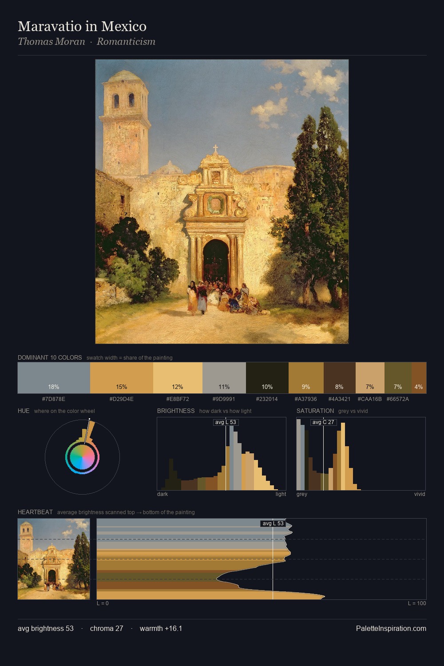Select the golden #D29D4E color swatch

pos(122,378)
